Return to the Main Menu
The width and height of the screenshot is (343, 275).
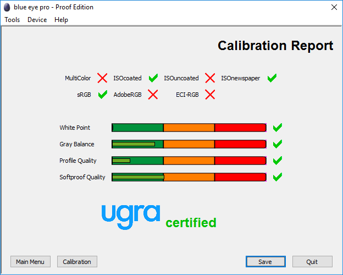(30, 262)
